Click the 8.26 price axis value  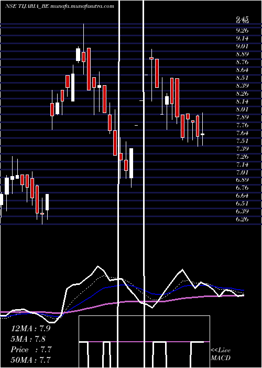point(242,94)
